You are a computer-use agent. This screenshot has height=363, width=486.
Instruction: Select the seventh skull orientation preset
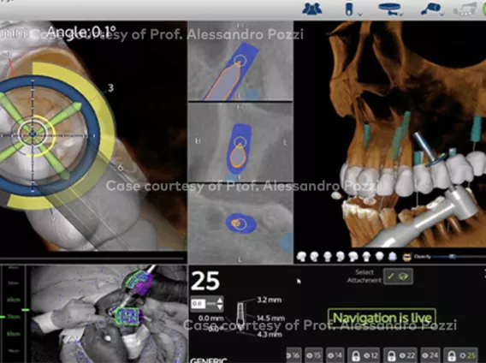379,257
